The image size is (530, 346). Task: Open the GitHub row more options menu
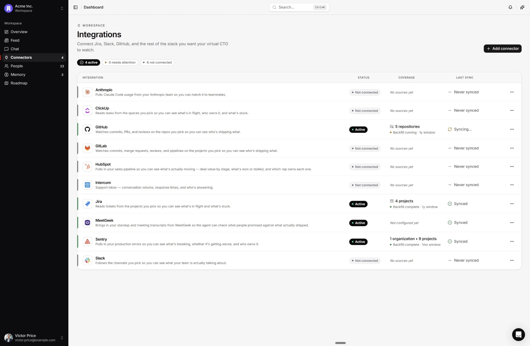click(512, 129)
